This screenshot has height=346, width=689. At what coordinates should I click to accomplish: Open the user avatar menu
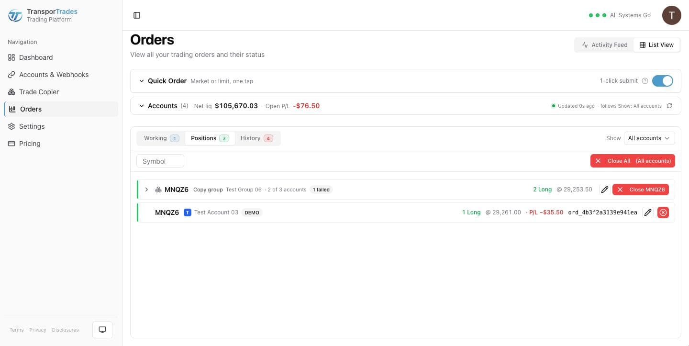[x=672, y=15]
